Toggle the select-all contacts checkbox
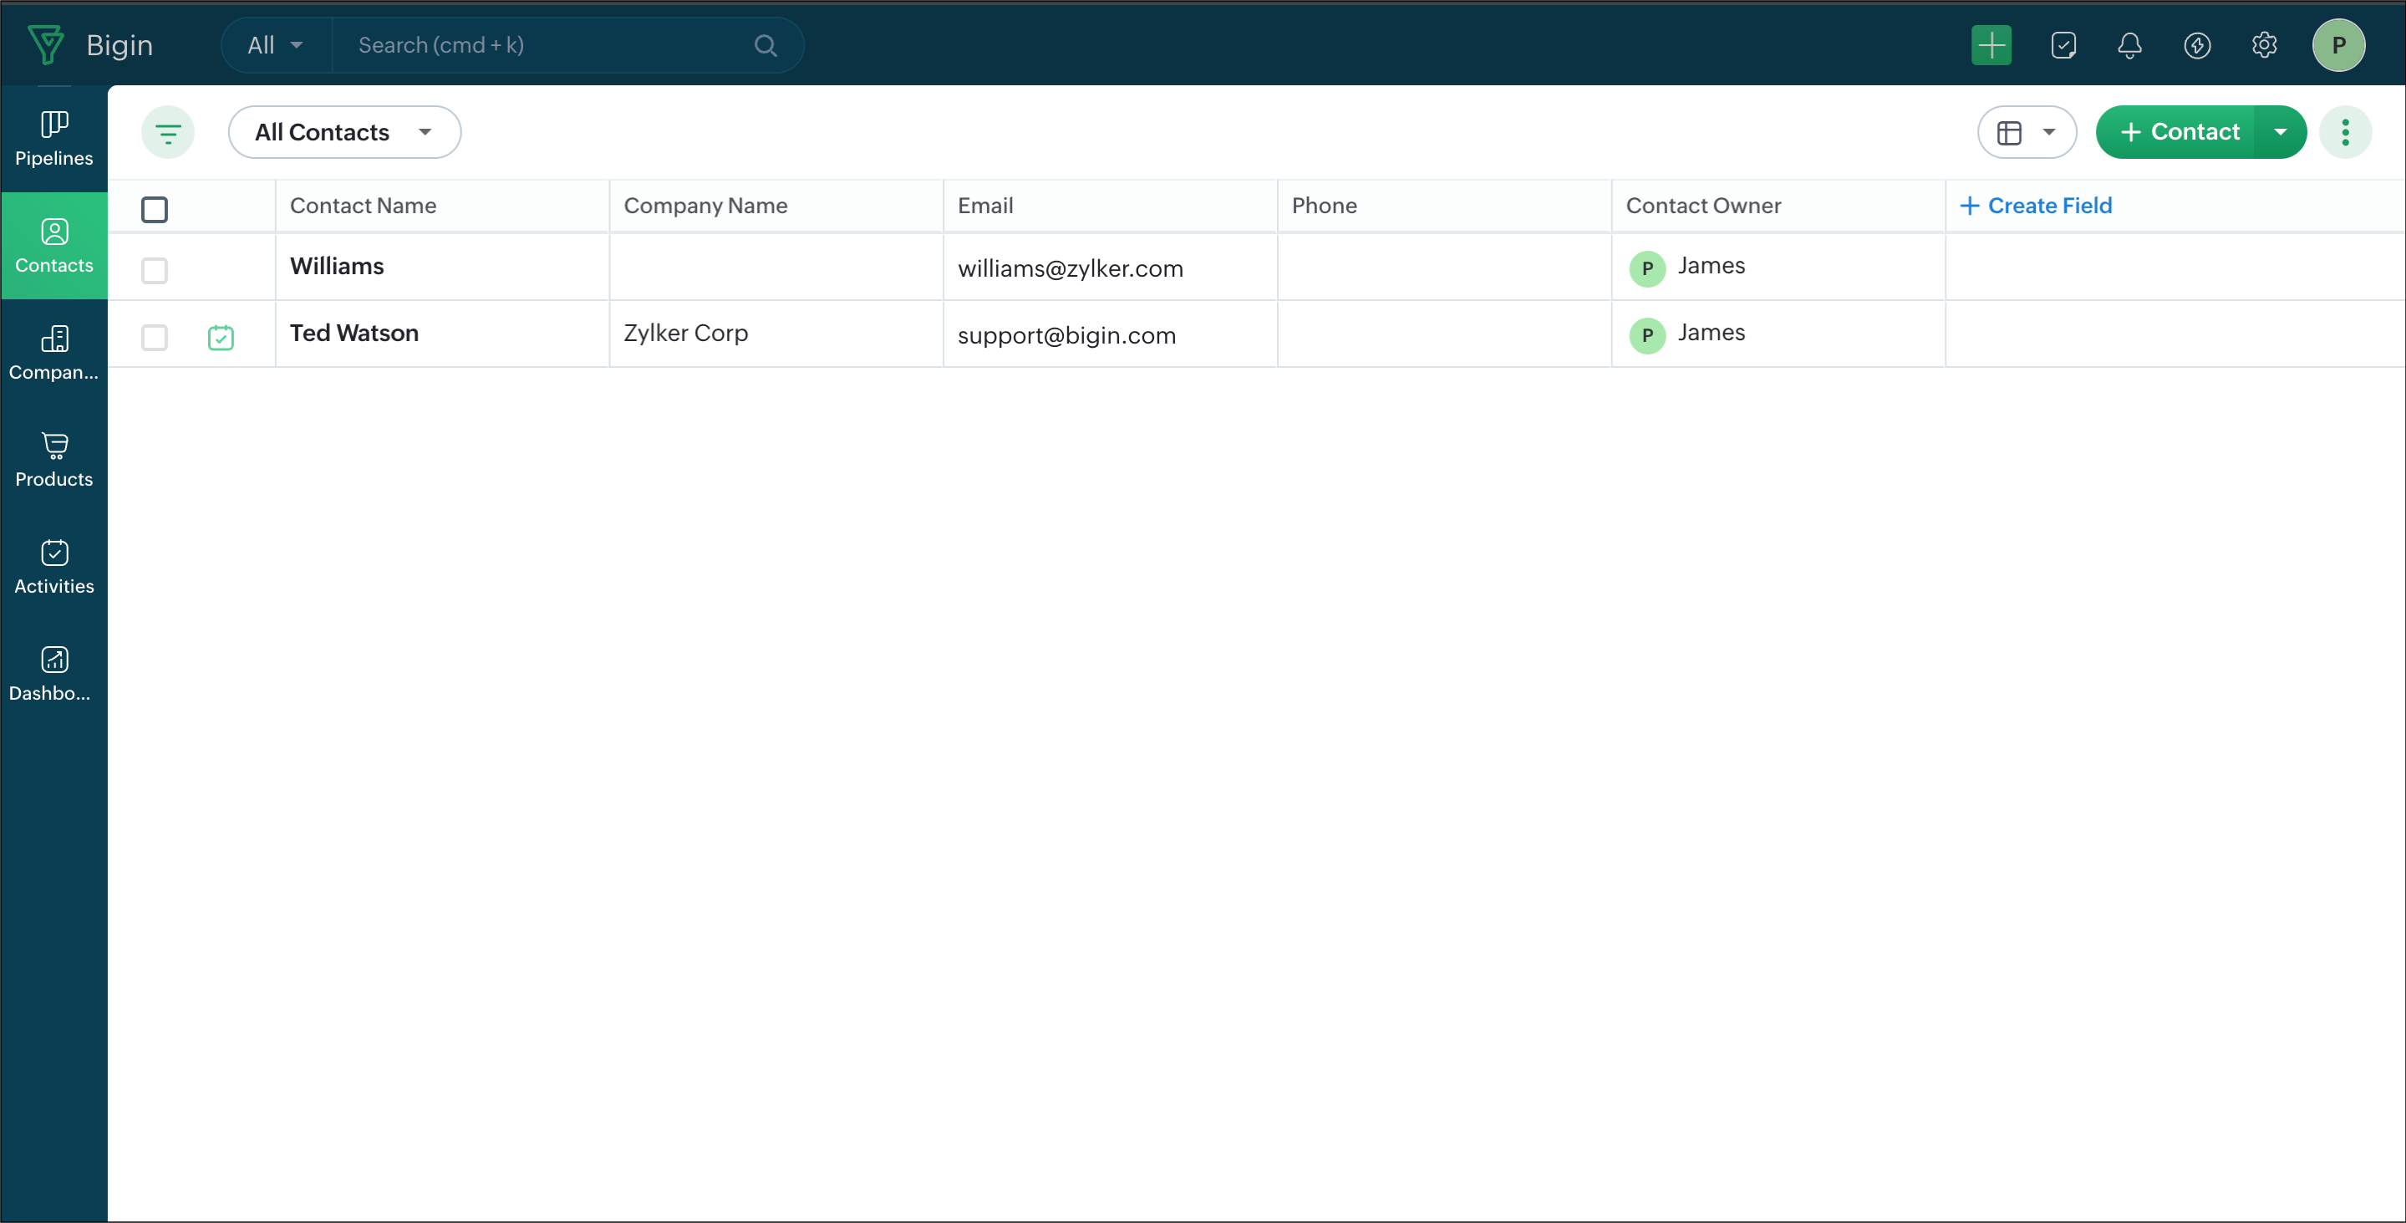 point(154,209)
